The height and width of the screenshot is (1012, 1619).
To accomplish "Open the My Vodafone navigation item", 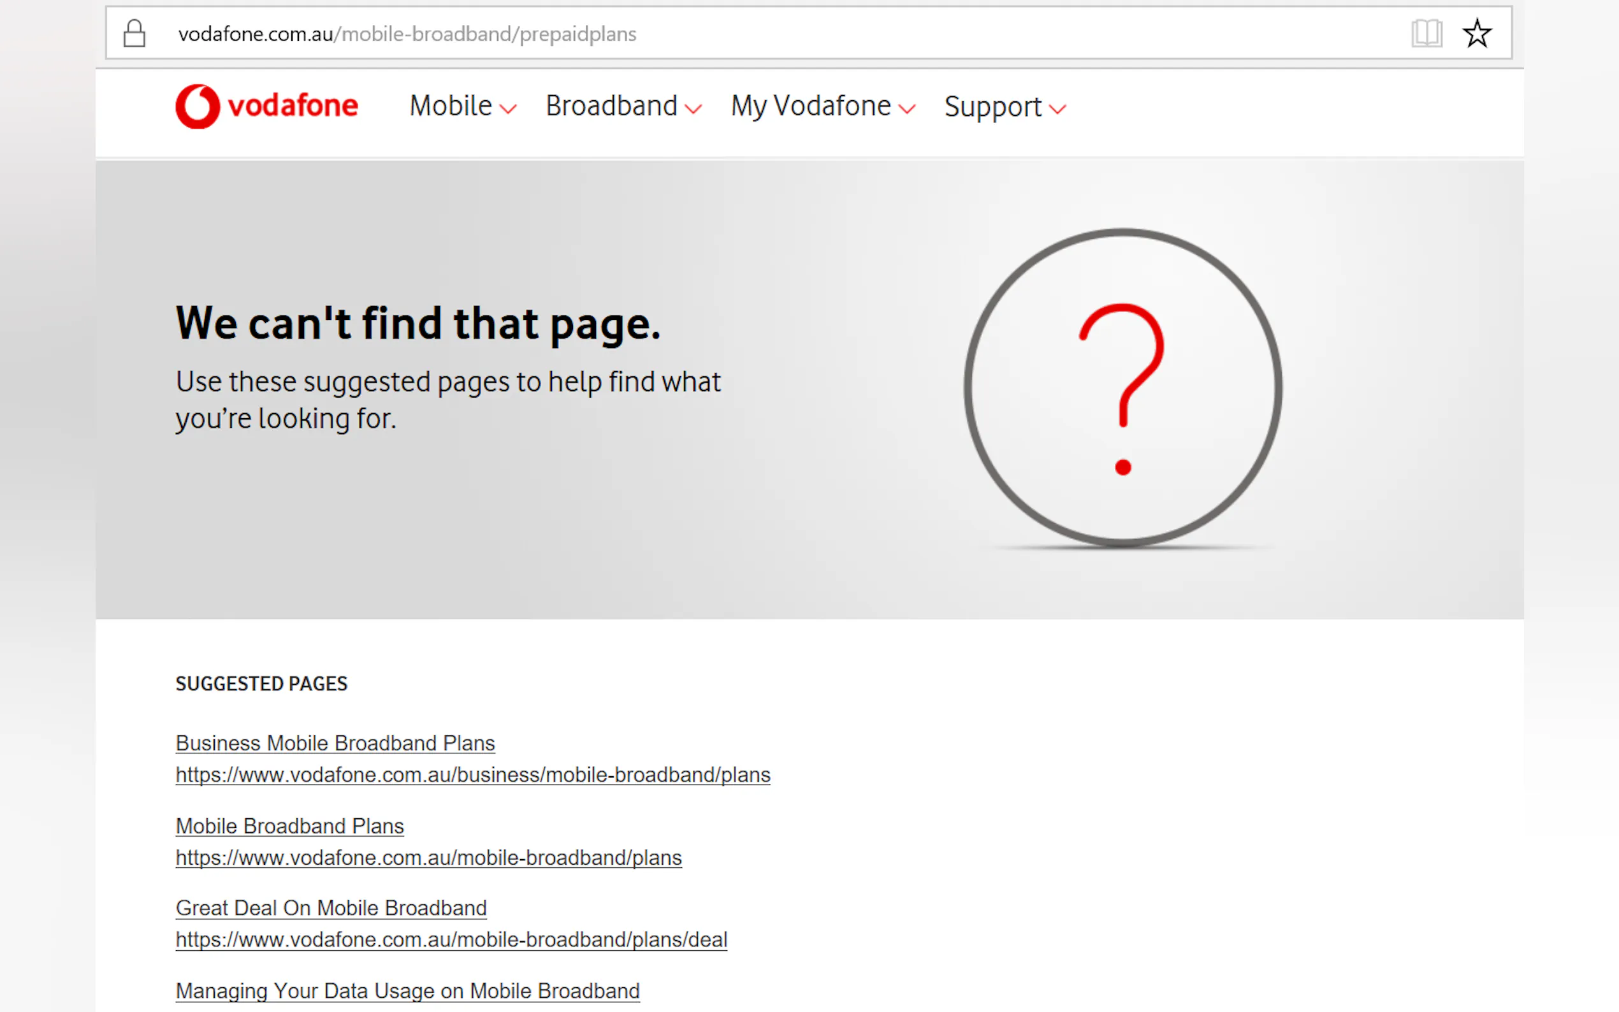I will point(811,106).
